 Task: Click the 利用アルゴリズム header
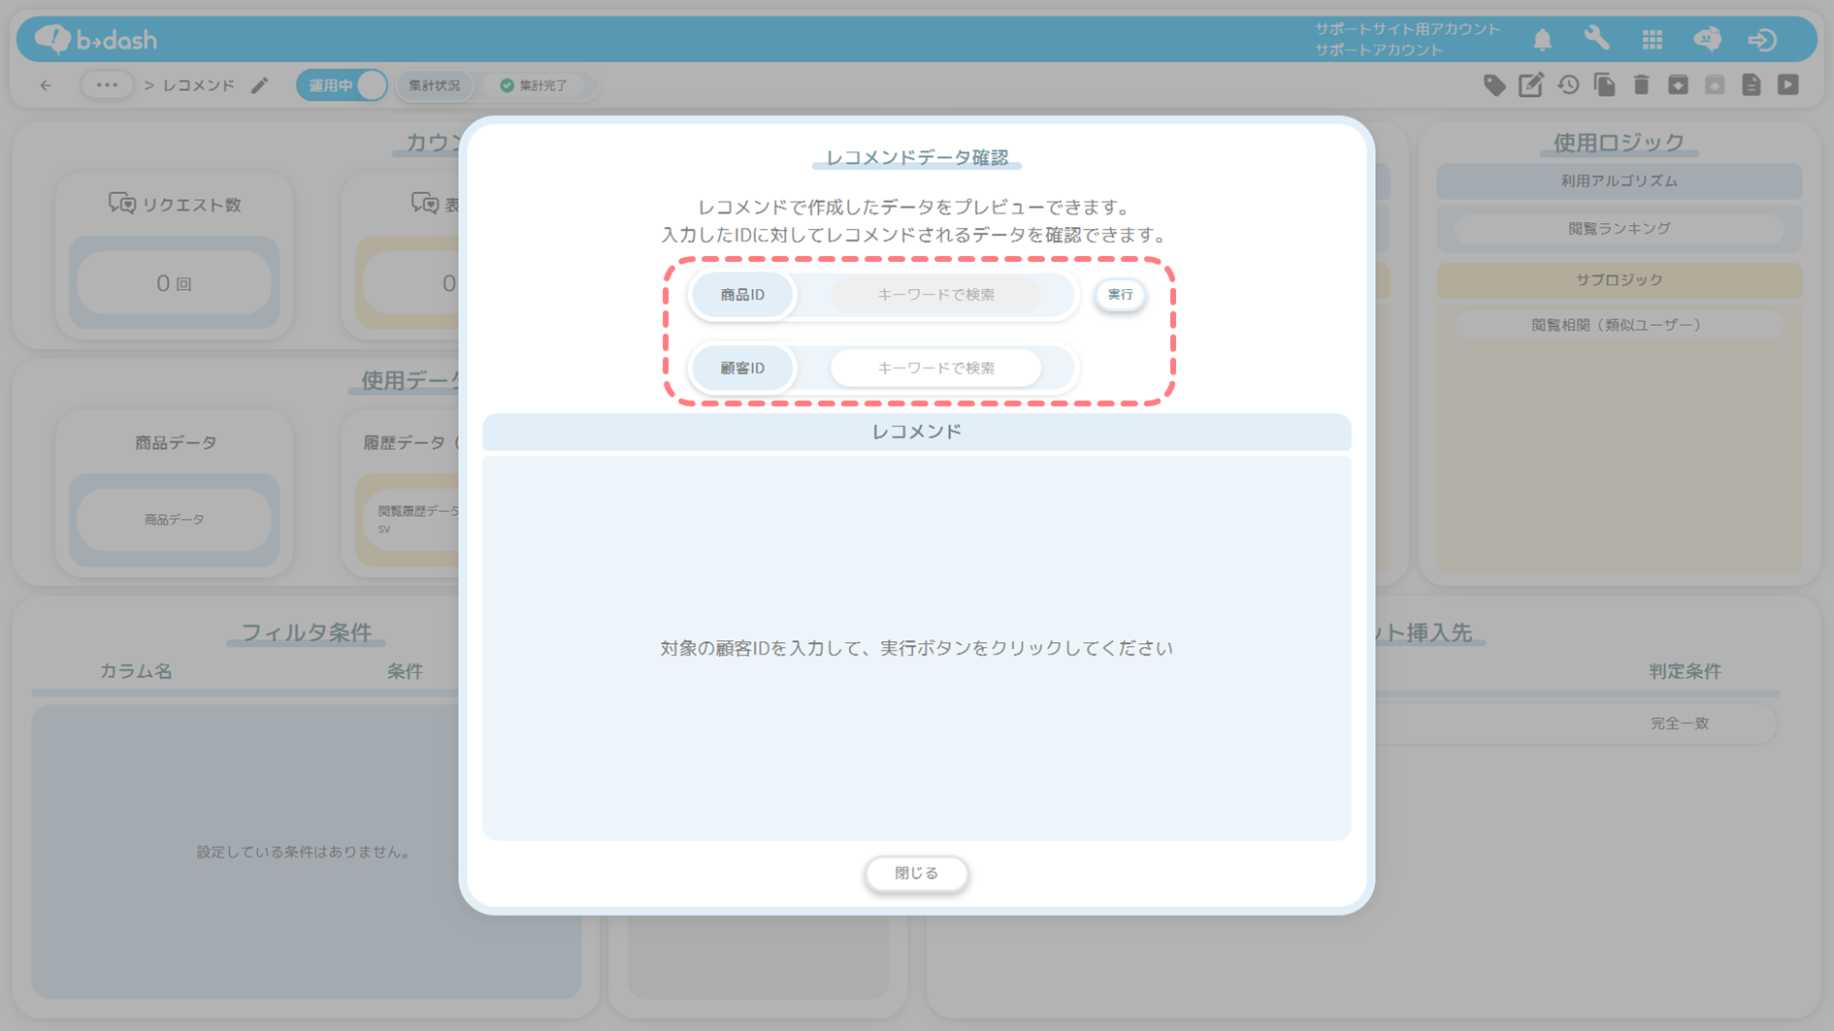(1619, 181)
